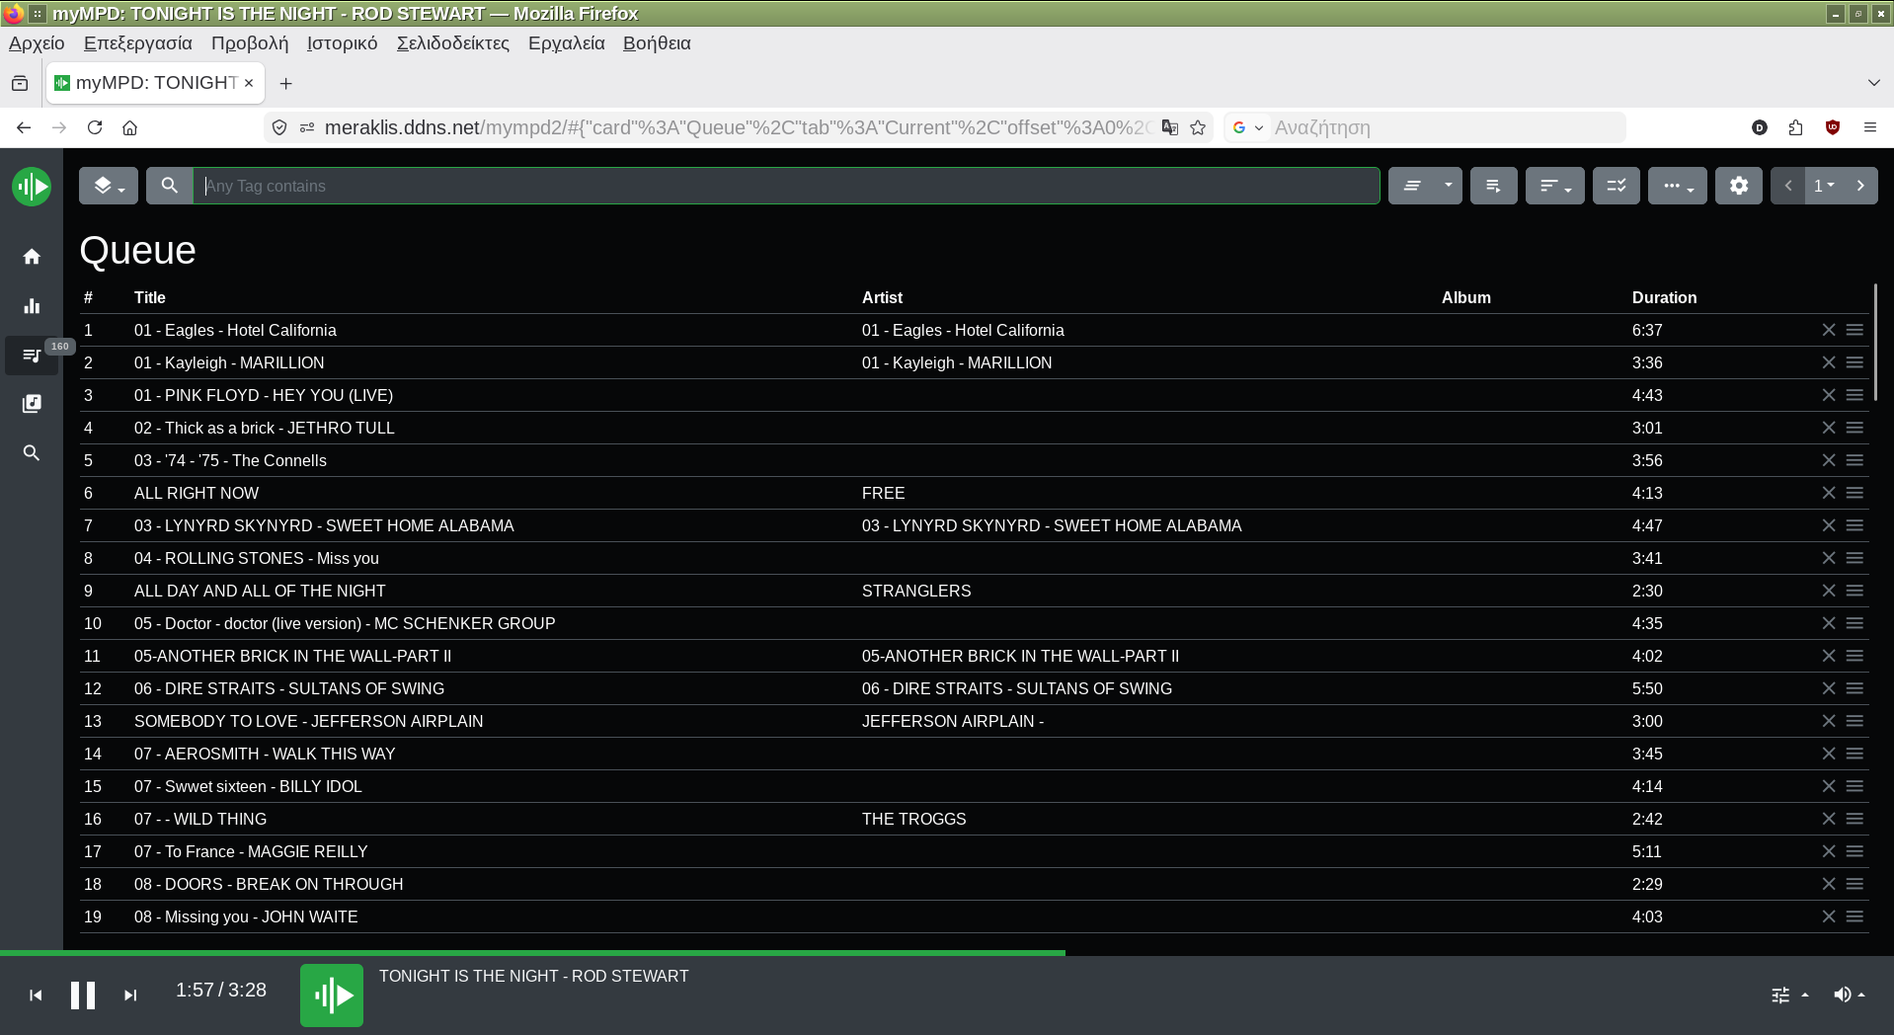Go to the previous song
The height and width of the screenshot is (1035, 1894).
[36, 995]
